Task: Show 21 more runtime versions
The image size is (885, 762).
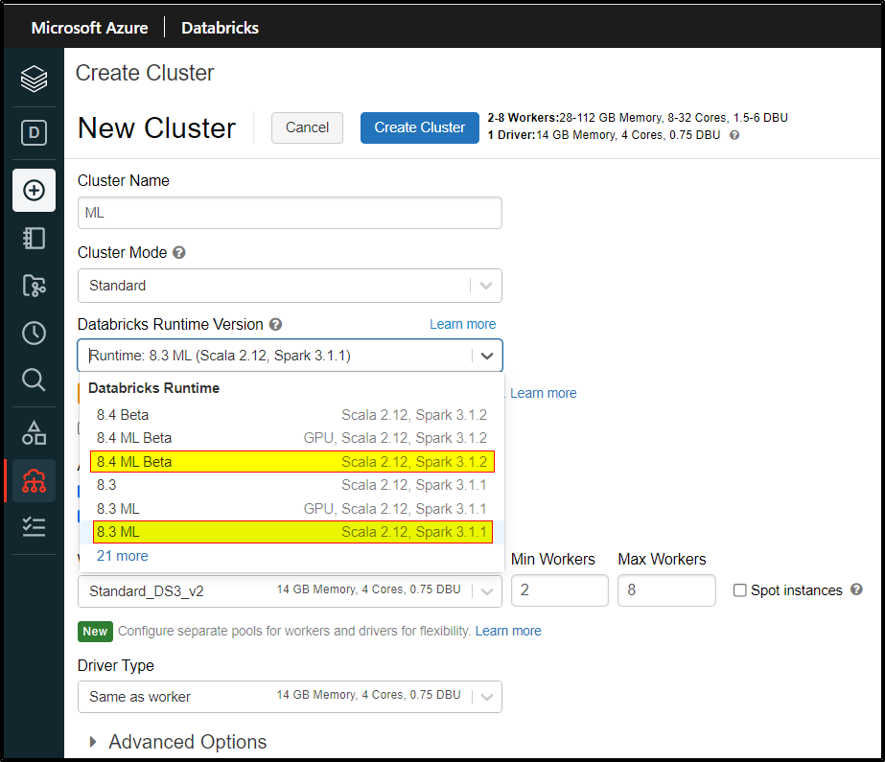Action: (123, 556)
